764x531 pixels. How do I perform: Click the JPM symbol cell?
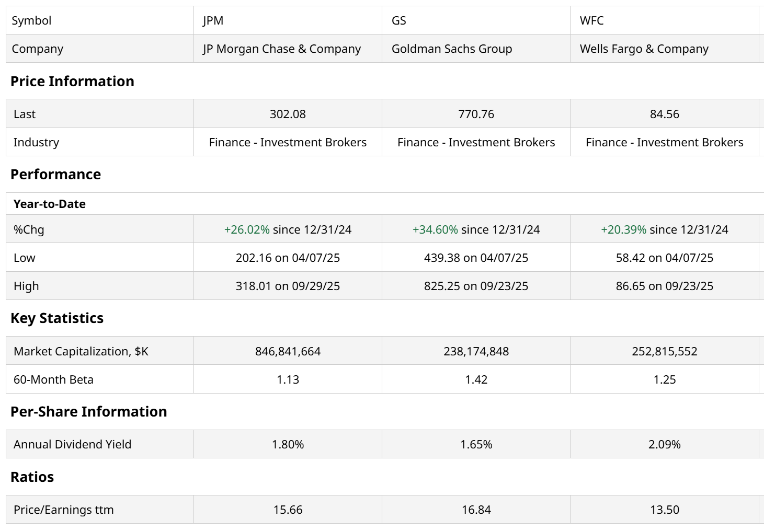point(213,20)
